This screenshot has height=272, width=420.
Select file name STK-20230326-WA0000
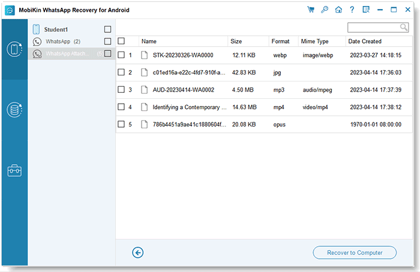click(x=183, y=55)
